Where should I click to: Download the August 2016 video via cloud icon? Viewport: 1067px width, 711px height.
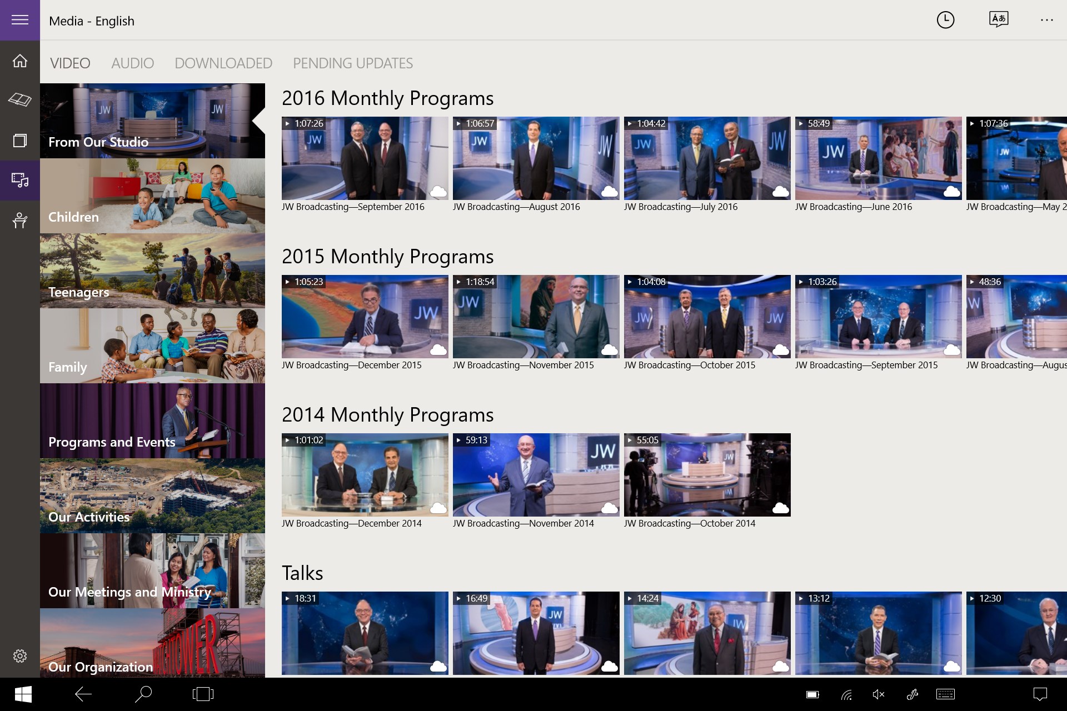tap(610, 192)
